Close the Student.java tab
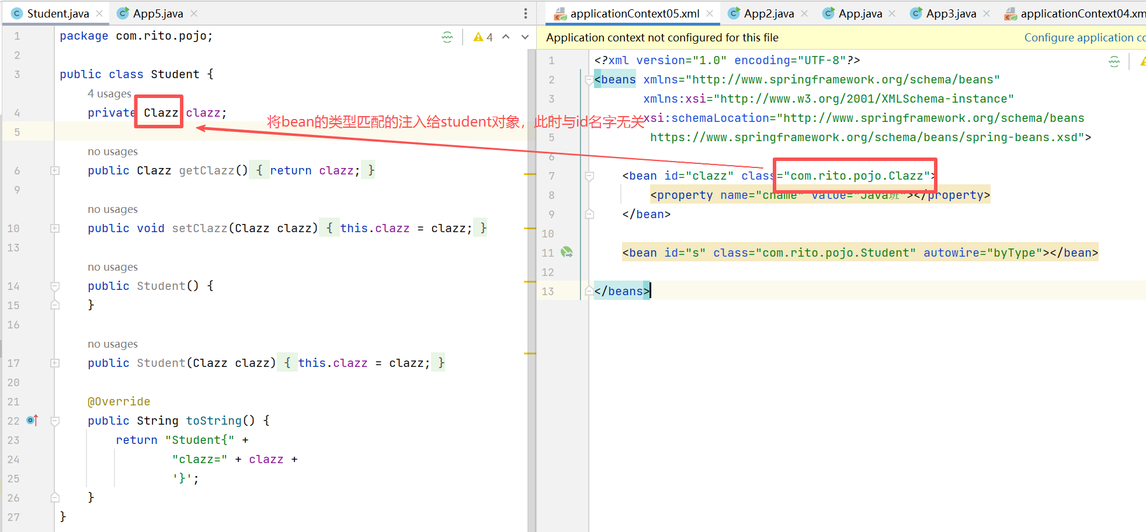Image resolution: width=1146 pixels, height=532 pixels. click(99, 13)
